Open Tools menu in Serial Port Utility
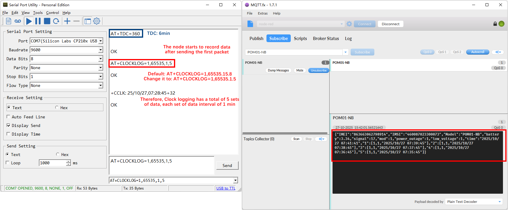Image resolution: width=508 pixels, height=210 pixels. click(38, 13)
